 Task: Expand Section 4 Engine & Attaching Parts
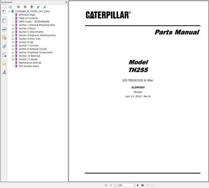13,36
